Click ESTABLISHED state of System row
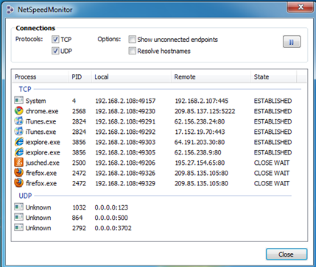This screenshot has width=316, height=267. pyautogui.click(x=273, y=101)
